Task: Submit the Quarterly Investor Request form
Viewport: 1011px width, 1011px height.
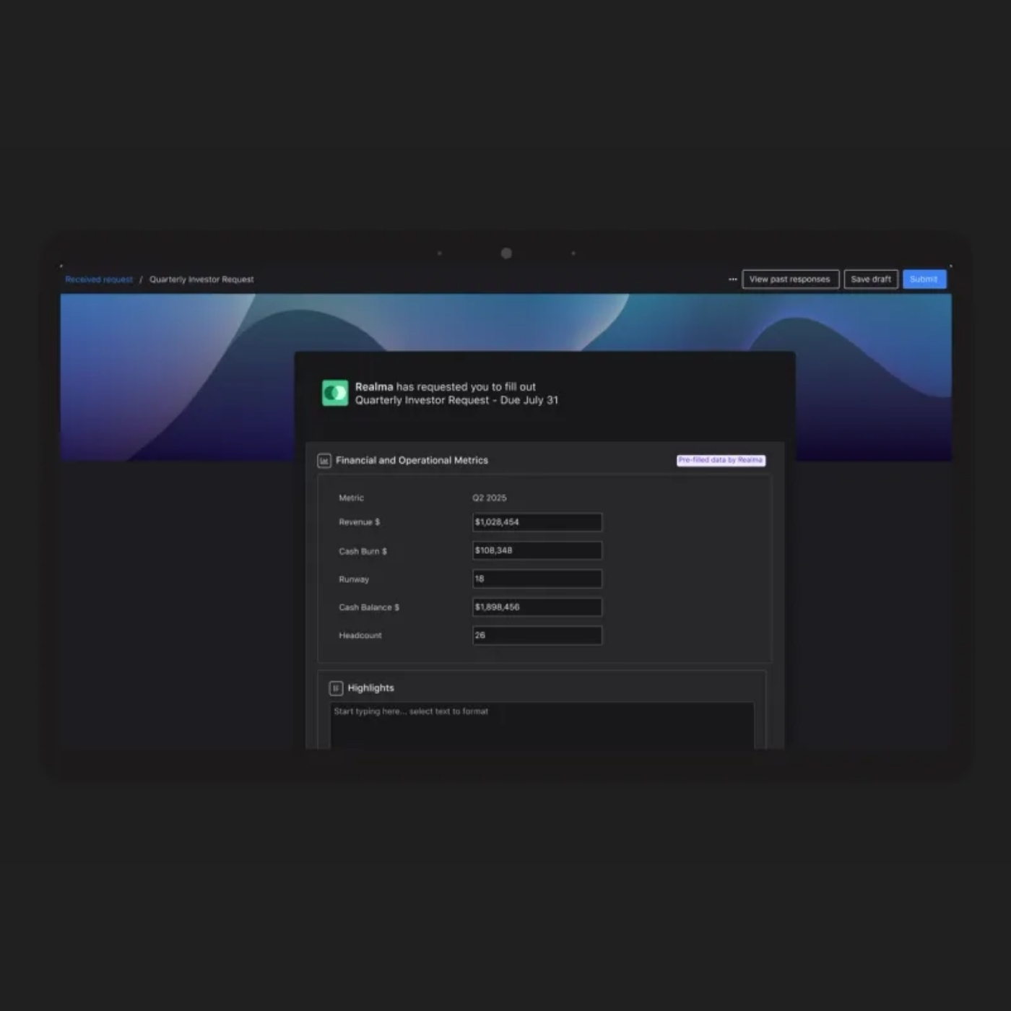Action: tap(924, 279)
